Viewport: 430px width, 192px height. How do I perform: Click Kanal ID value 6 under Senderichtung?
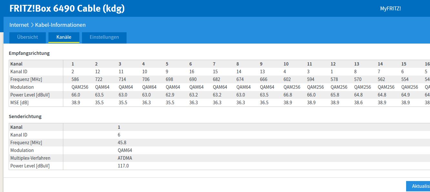click(119, 135)
